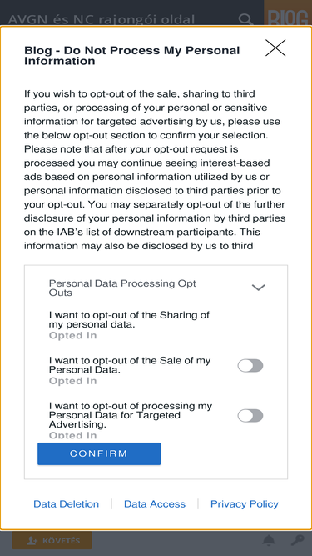The height and width of the screenshot is (556, 312).
Task: Click the dialog title heading
Action: [x=132, y=55]
